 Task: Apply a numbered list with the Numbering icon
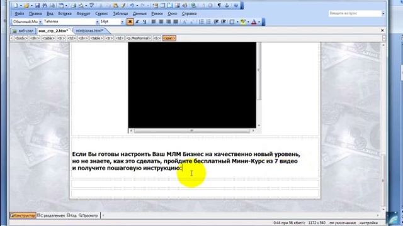[x=201, y=22]
